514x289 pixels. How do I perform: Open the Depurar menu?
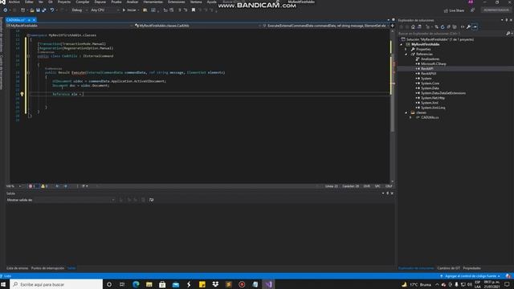pos(100,2)
